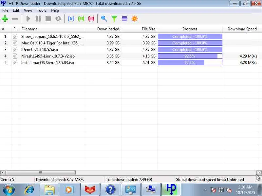Click the 5.01 GB file size cell
Viewport: 262px width, 196px height.
pyautogui.click(x=149, y=63)
